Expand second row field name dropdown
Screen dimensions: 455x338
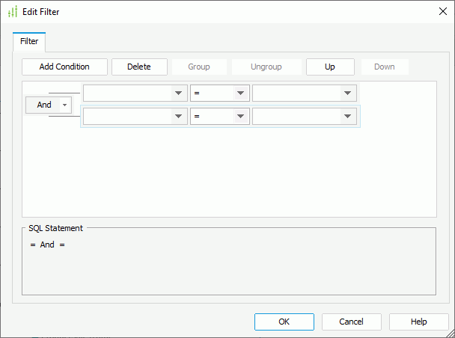178,117
